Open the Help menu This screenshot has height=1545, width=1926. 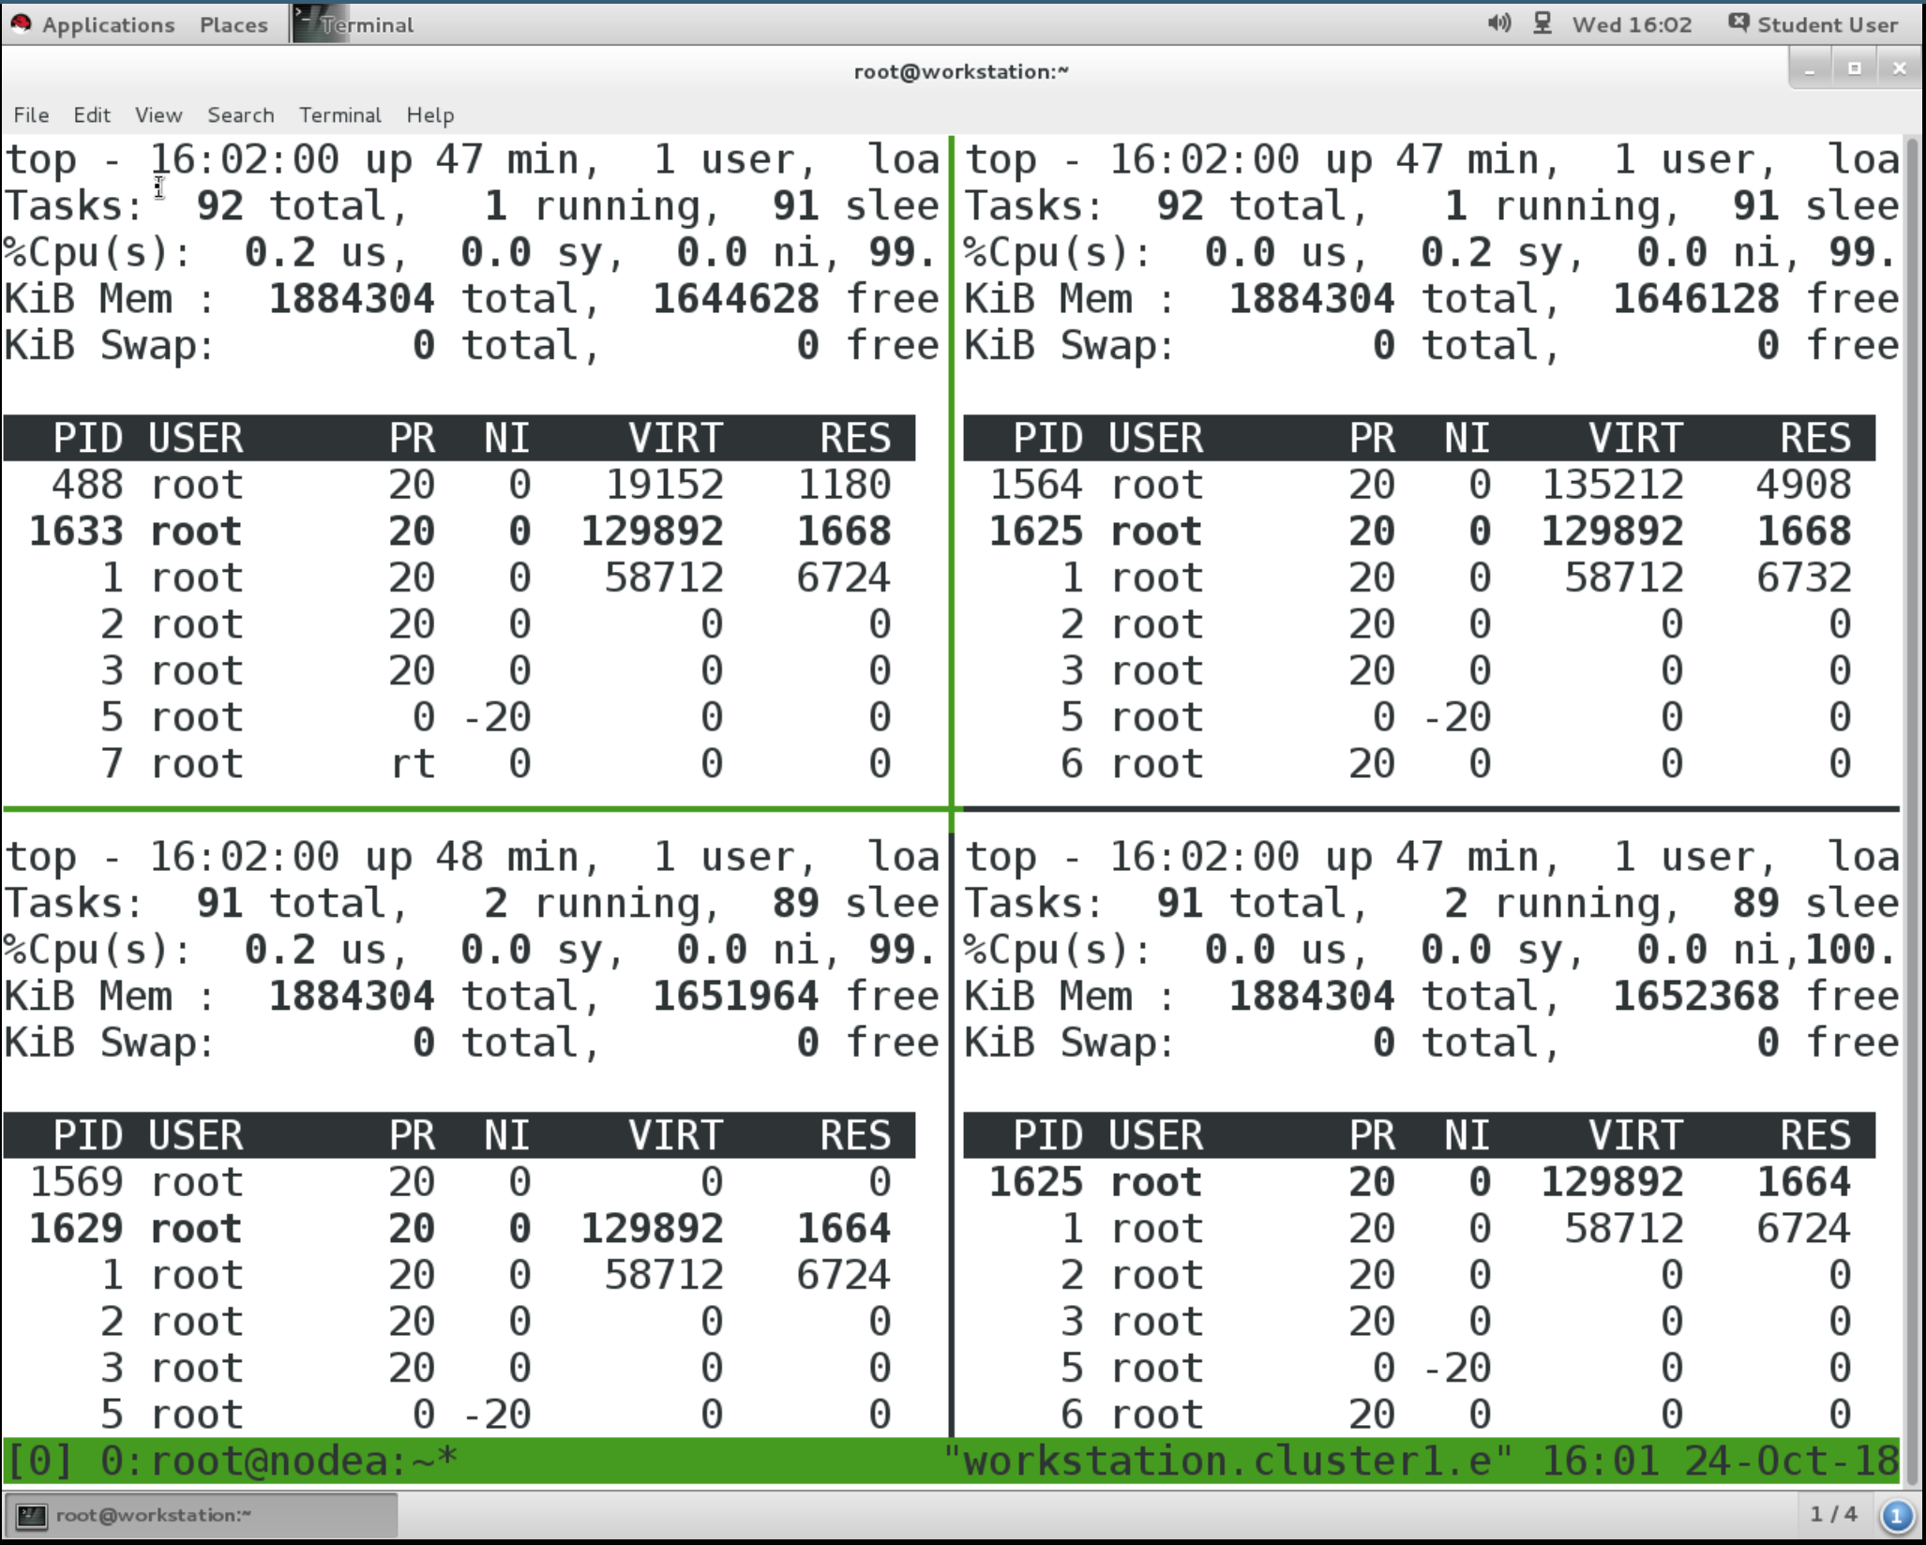pos(429,114)
